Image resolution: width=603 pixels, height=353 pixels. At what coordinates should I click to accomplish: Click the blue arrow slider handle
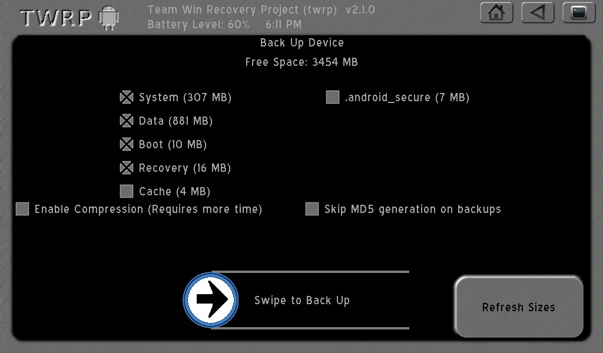pos(210,299)
